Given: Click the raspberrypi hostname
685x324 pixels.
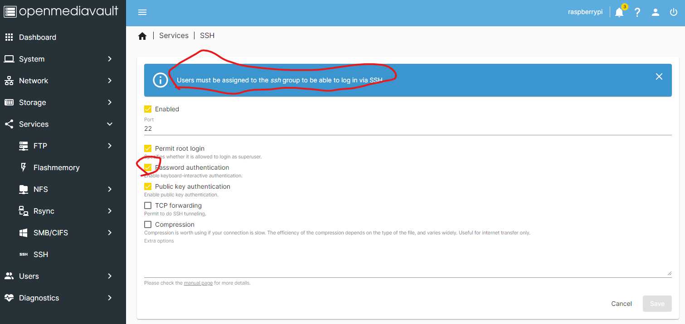Looking at the screenshot, I should (x=585, y=12).
